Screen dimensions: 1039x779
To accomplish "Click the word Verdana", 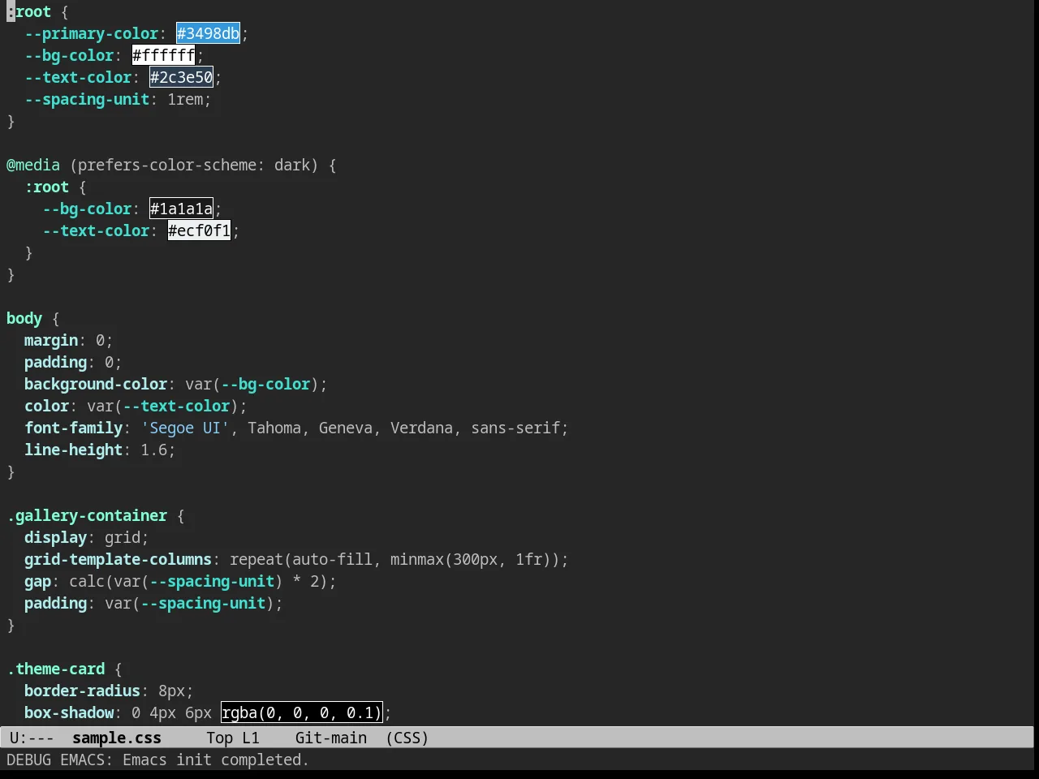I will tap(421, 428).
